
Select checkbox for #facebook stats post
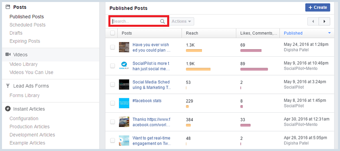click(x=112, y=103)
